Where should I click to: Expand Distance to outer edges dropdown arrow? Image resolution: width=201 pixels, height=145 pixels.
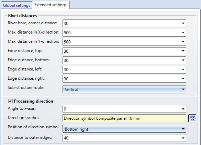click(x=183, y=138)
